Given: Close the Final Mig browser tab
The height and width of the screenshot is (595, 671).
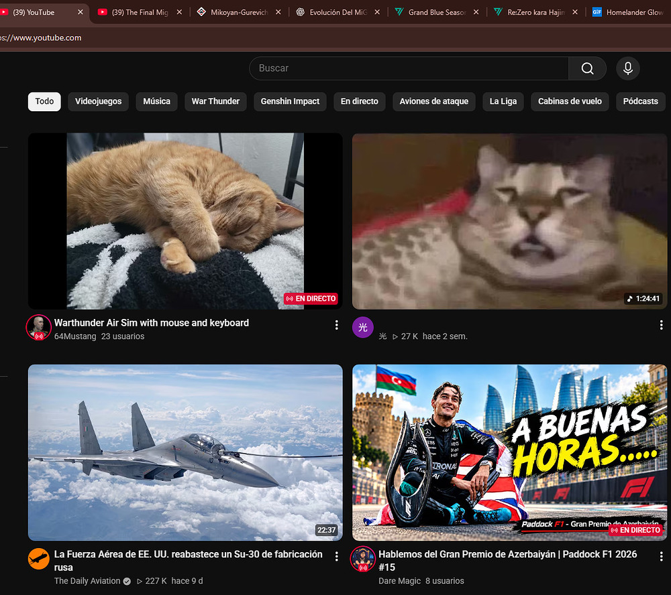Looking at the screenshot, I should point(179,12).
